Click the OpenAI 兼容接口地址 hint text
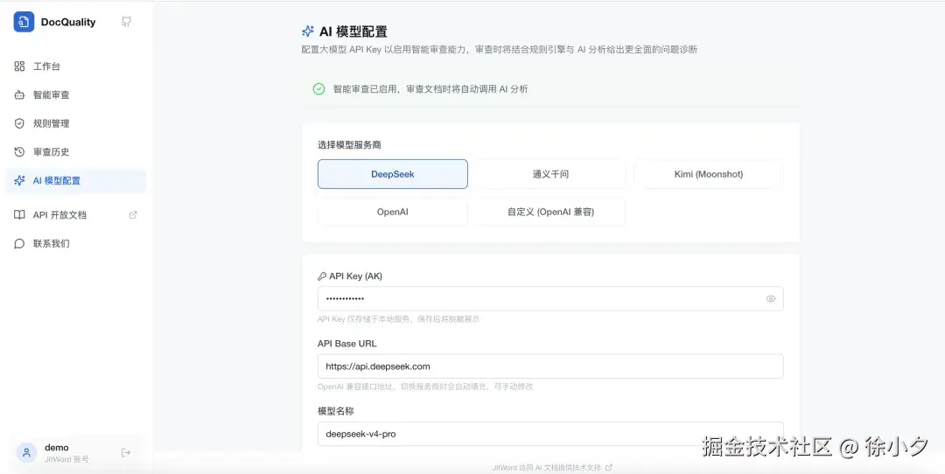This screenshot has height=474, width=945. (425, 387)
